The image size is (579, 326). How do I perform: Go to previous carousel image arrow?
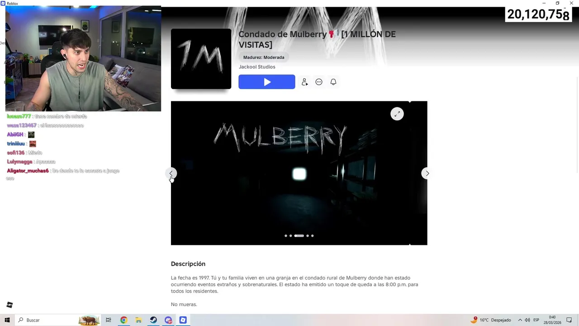(x=171, y=173)
